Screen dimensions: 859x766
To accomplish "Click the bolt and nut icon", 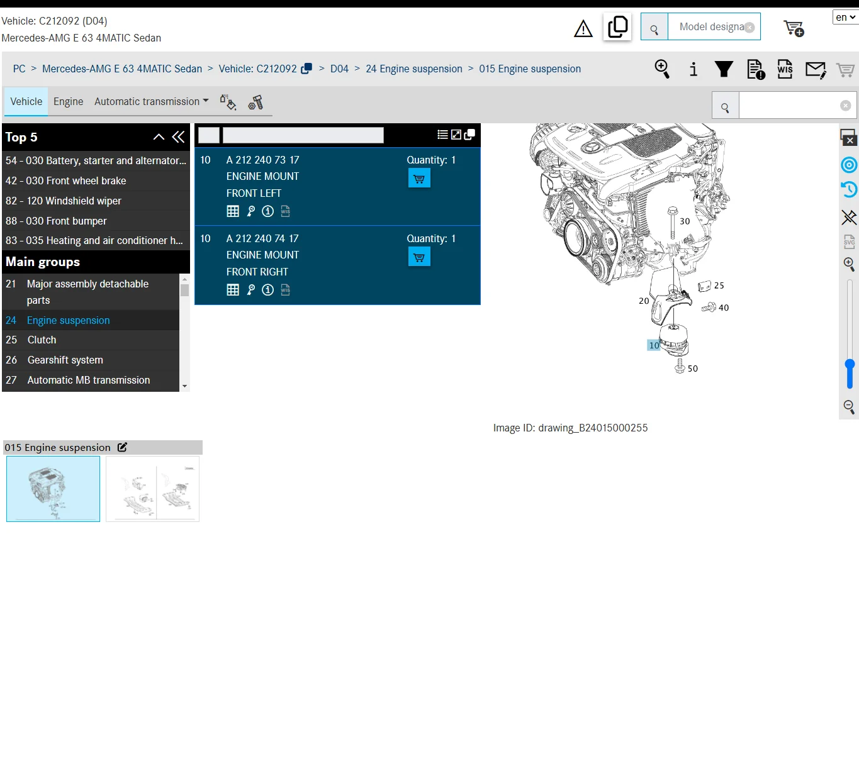I will (x=255, y=102).
